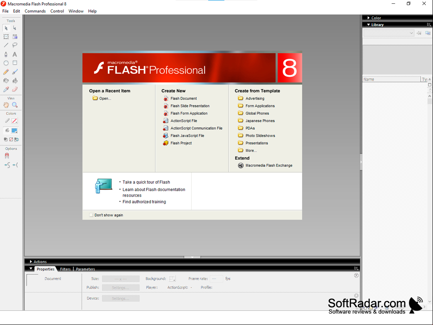Open the Properties panel options menu
The image size is (433, 325).
tap(356, 268)
